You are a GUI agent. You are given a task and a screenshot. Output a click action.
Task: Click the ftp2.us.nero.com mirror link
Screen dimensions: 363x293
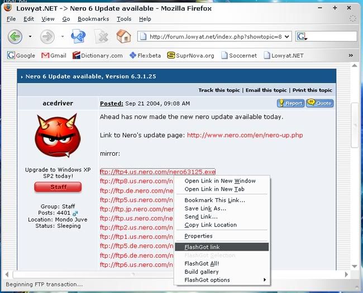point(136,228)
